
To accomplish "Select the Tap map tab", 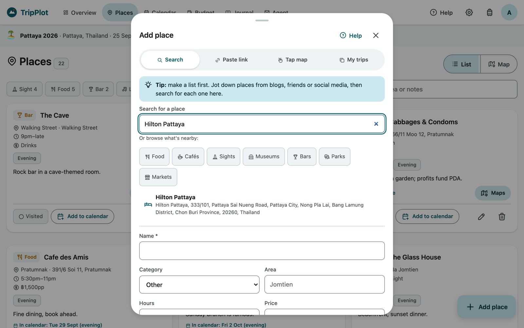I will (292, 60).
